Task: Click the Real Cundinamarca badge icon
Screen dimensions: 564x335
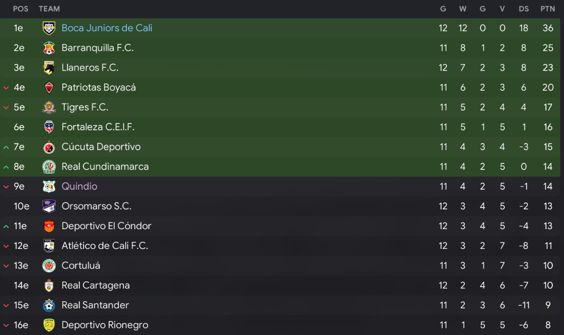Action: (49, 167)
